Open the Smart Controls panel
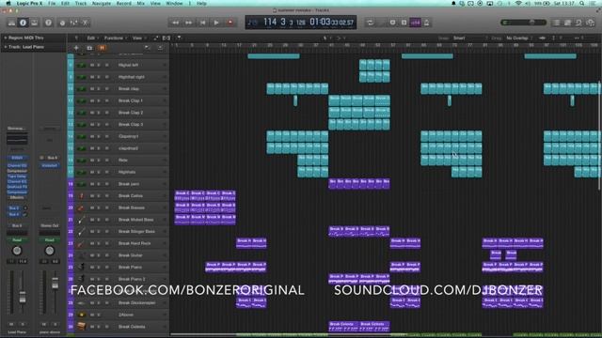The width and height of the screenshot is (602, 338). tap(62, 23)
